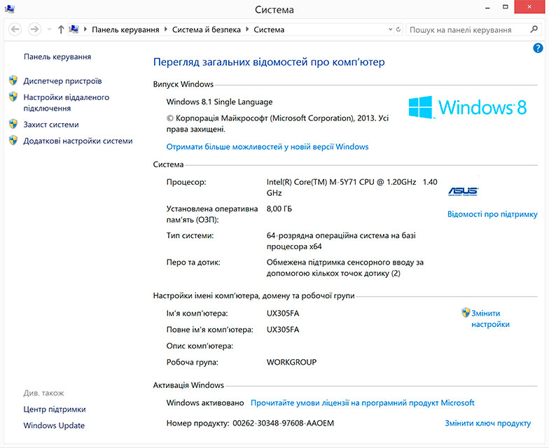Follow link Отримати більше можливостей у новій версії Windows
The height and width of the screenshot is (448, 549).
click(x=267, y=147)
